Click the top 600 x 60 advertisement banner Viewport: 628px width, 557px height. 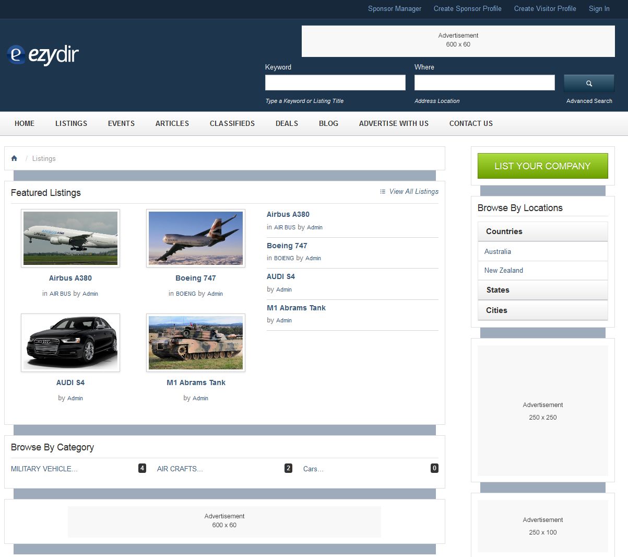[458, 41]
